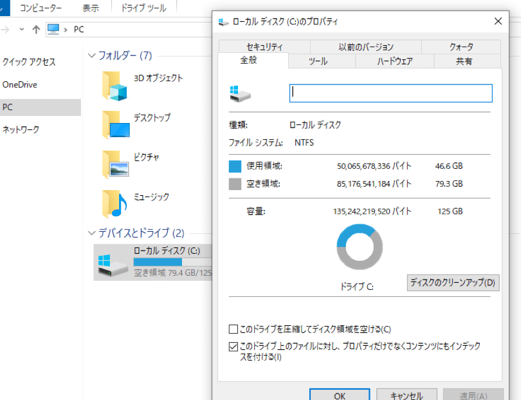The height and width of the screenshot is (400, 521).
Task: Uncheck the content indexing checkbox
Action: click(233, 347)
